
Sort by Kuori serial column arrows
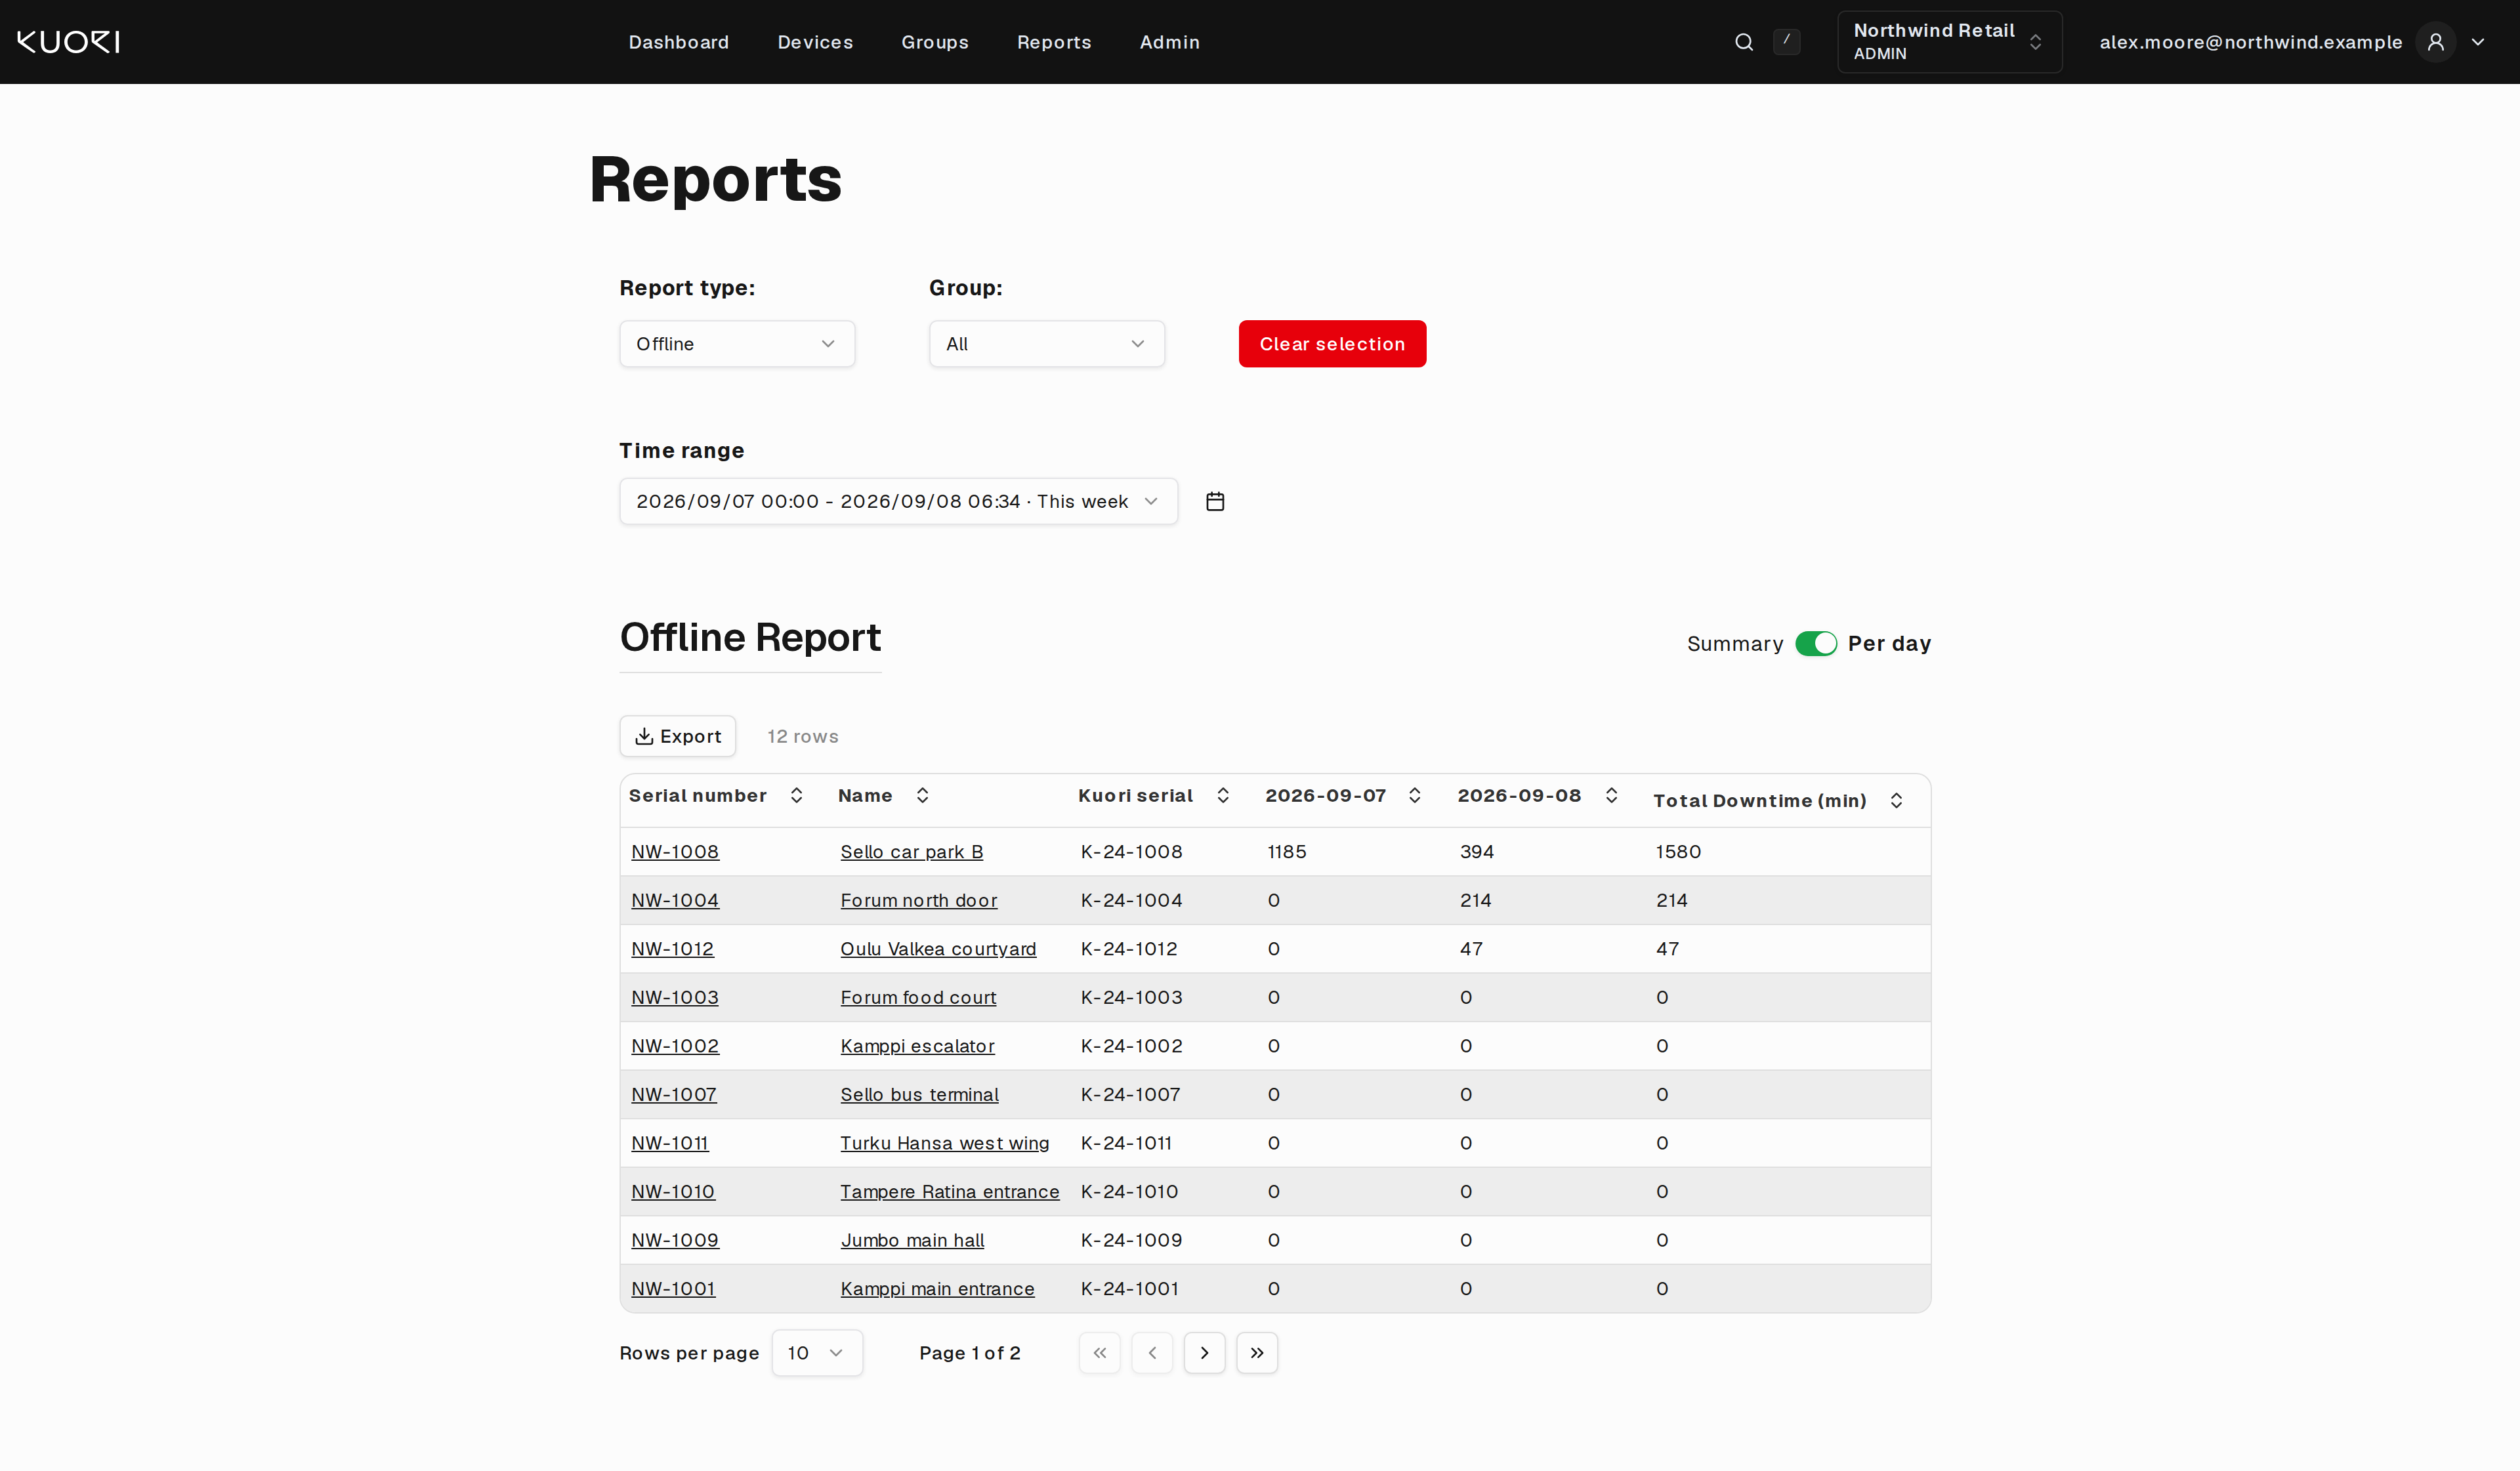point(1222,795)
